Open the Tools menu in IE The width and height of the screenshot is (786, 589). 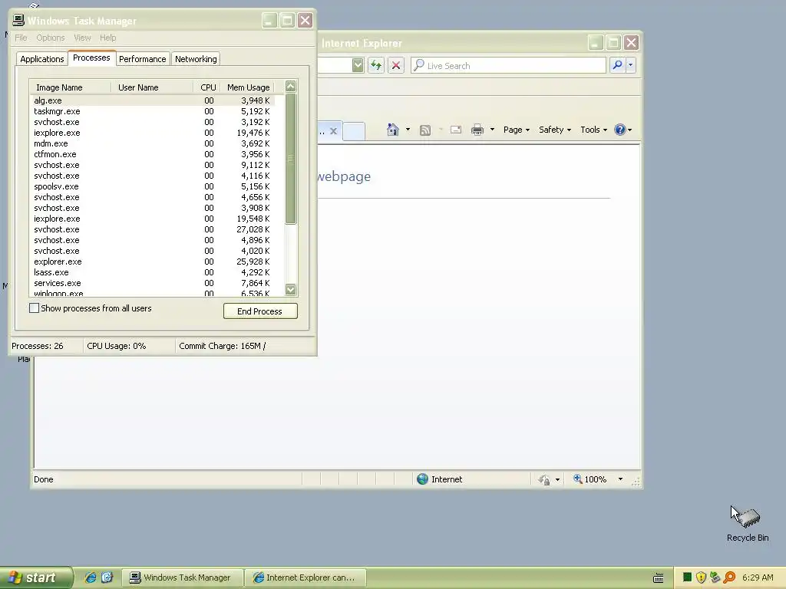[593, 130]
